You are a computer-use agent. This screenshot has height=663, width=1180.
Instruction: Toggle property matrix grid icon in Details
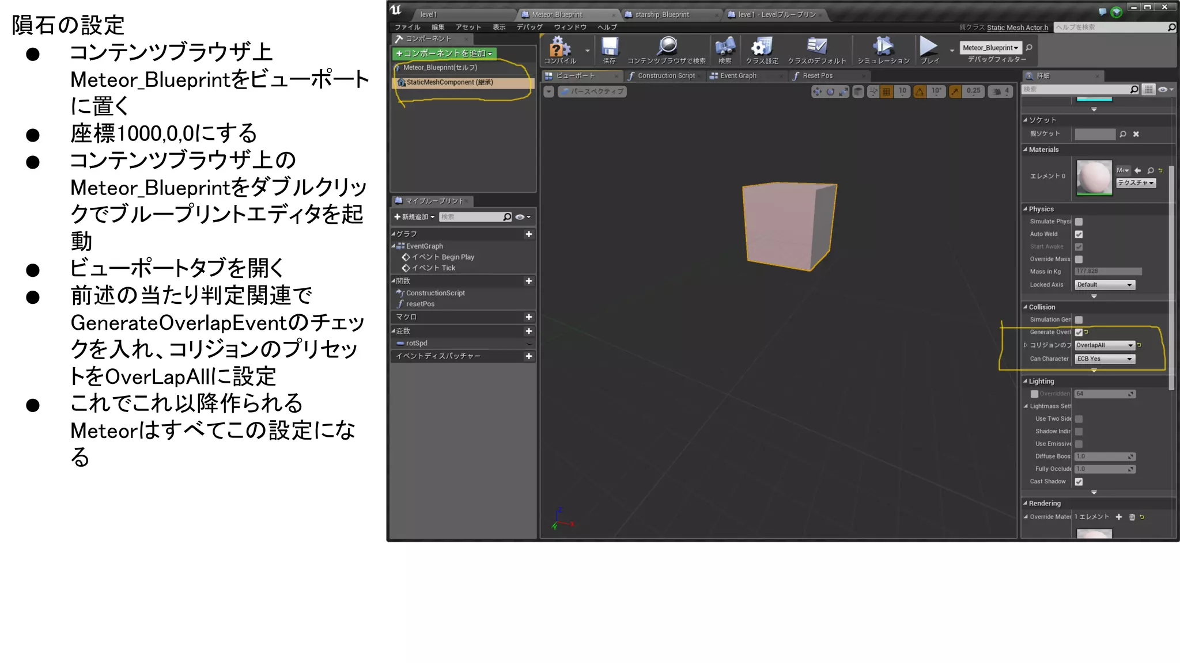pos(1149,89)
